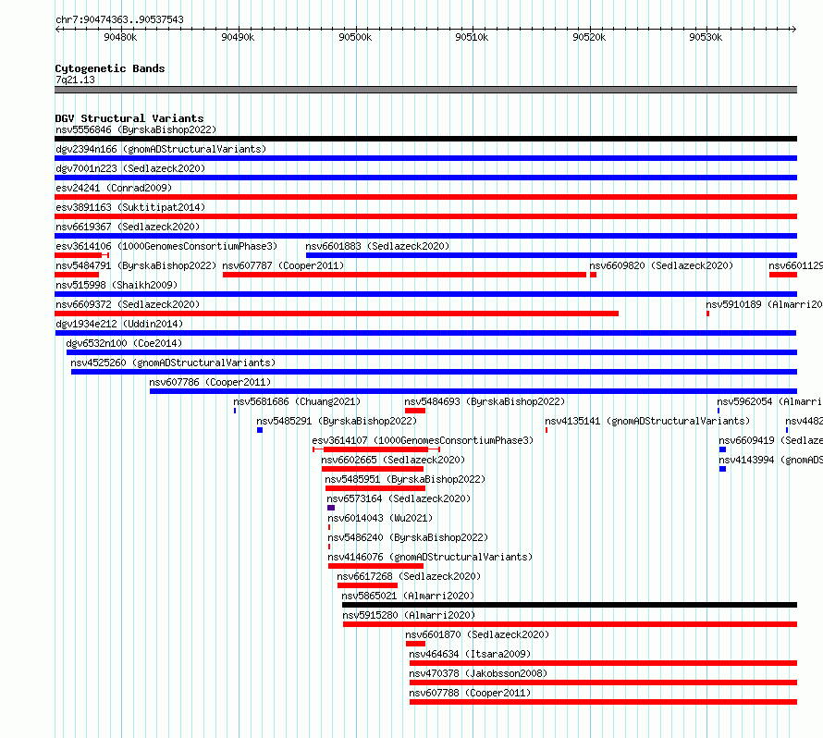
Task: Click nsv6609372 (Sedlazeck2020) label
Action: [x=128, y=304]
